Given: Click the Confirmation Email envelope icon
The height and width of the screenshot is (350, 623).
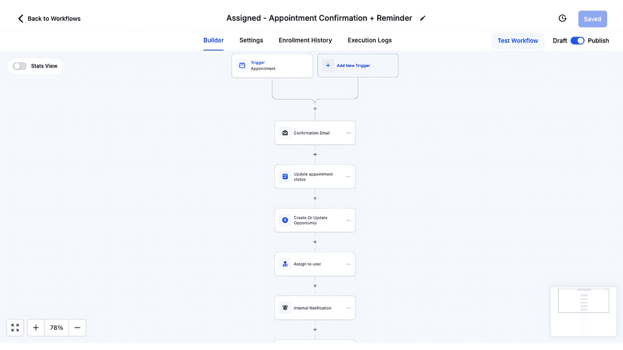Looking at the screenshot, I should click(285, 133).
